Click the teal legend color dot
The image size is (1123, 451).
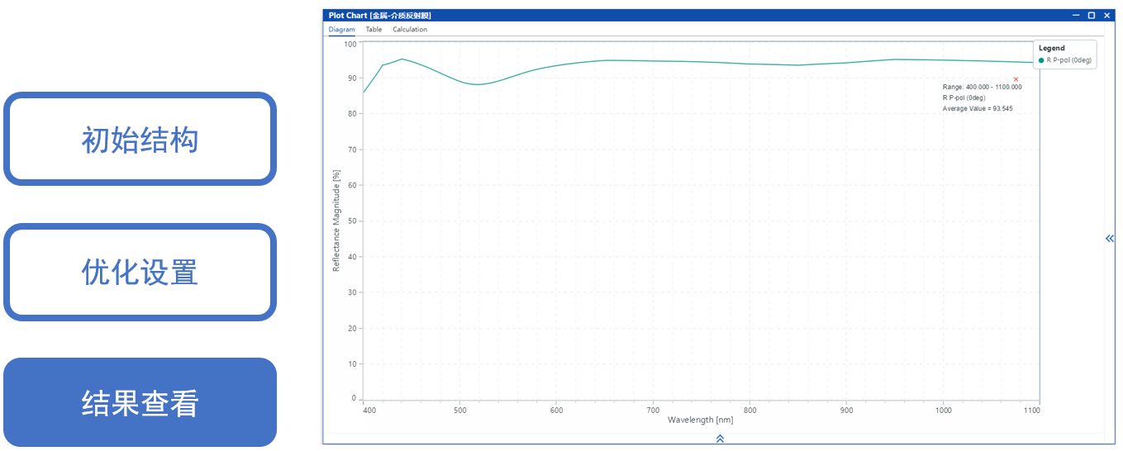click(x=1041, y=60)
